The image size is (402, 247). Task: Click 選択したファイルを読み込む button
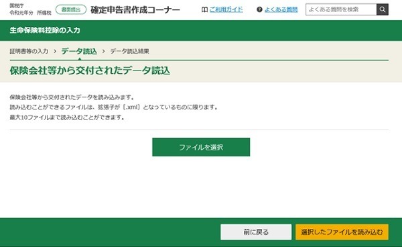tap(342, 232)
